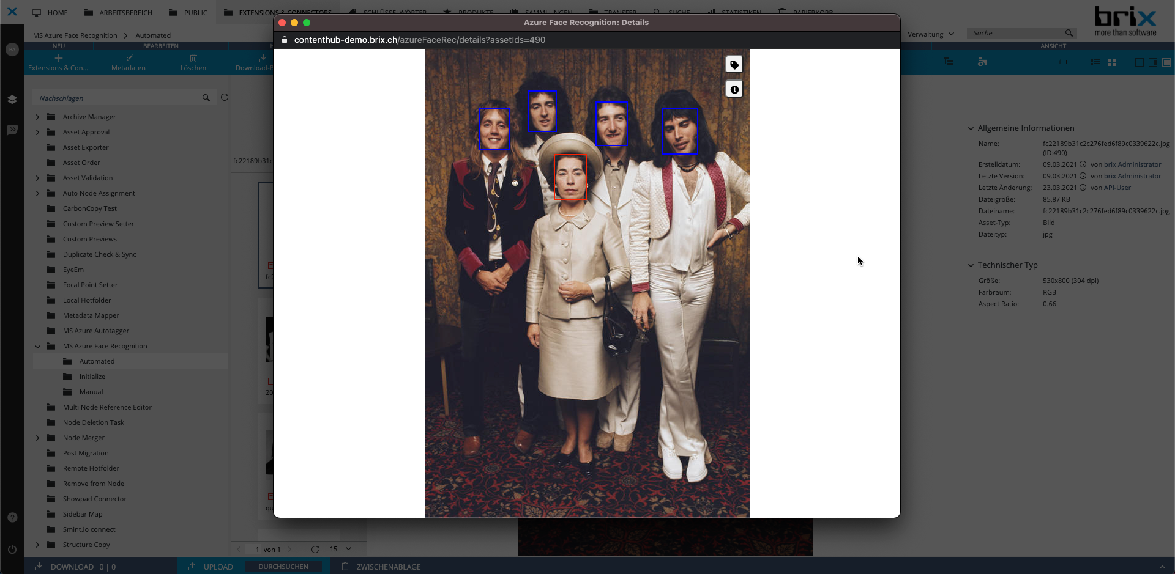Expand the Auto Node Assignment folder
The image size is (1175, 574).
(37, 193)
